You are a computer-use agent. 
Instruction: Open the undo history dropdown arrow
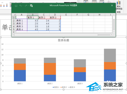(x=23, y=6)
